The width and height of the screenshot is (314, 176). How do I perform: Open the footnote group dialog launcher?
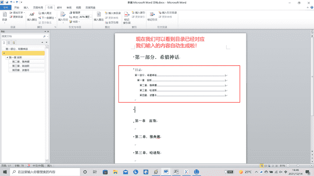(55, 27)
